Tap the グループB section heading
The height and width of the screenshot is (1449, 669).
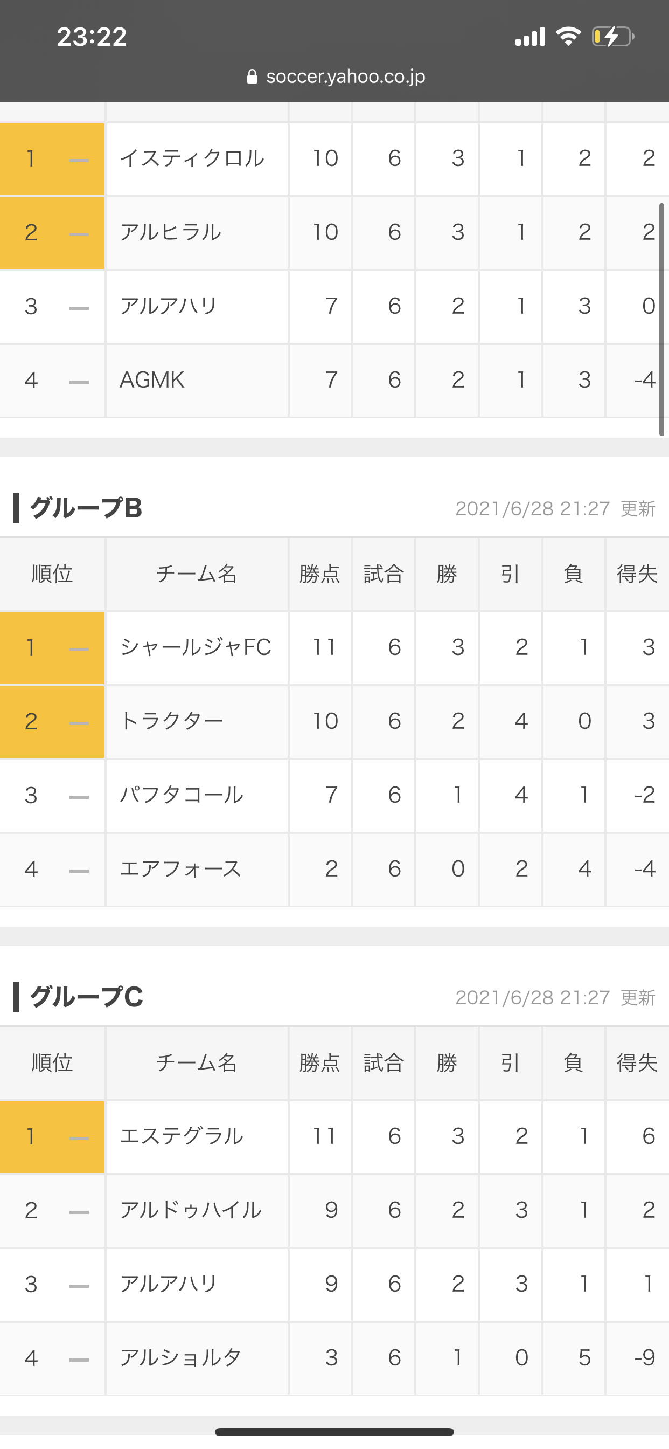pyautogui.click(x=86, y=508)
